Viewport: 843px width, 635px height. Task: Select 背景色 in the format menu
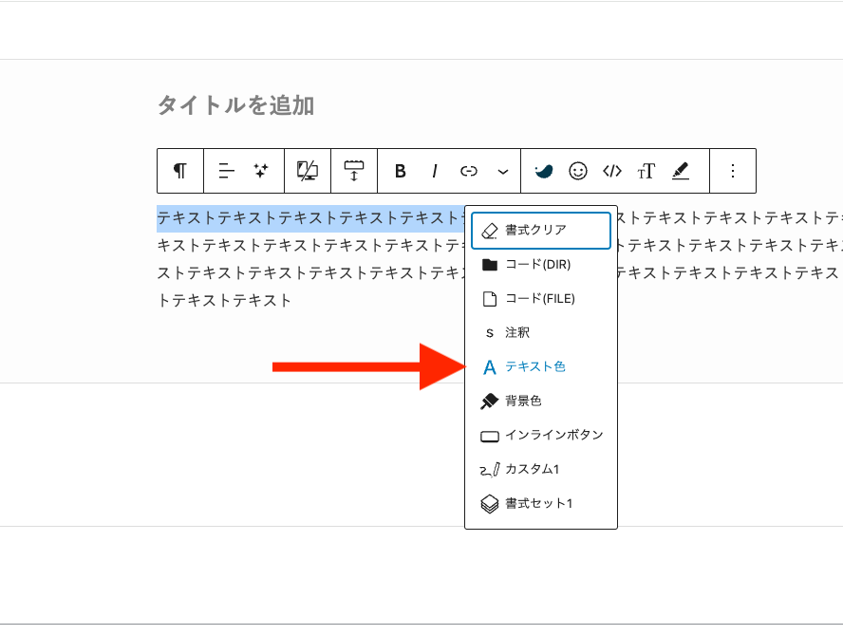(523, 401)
